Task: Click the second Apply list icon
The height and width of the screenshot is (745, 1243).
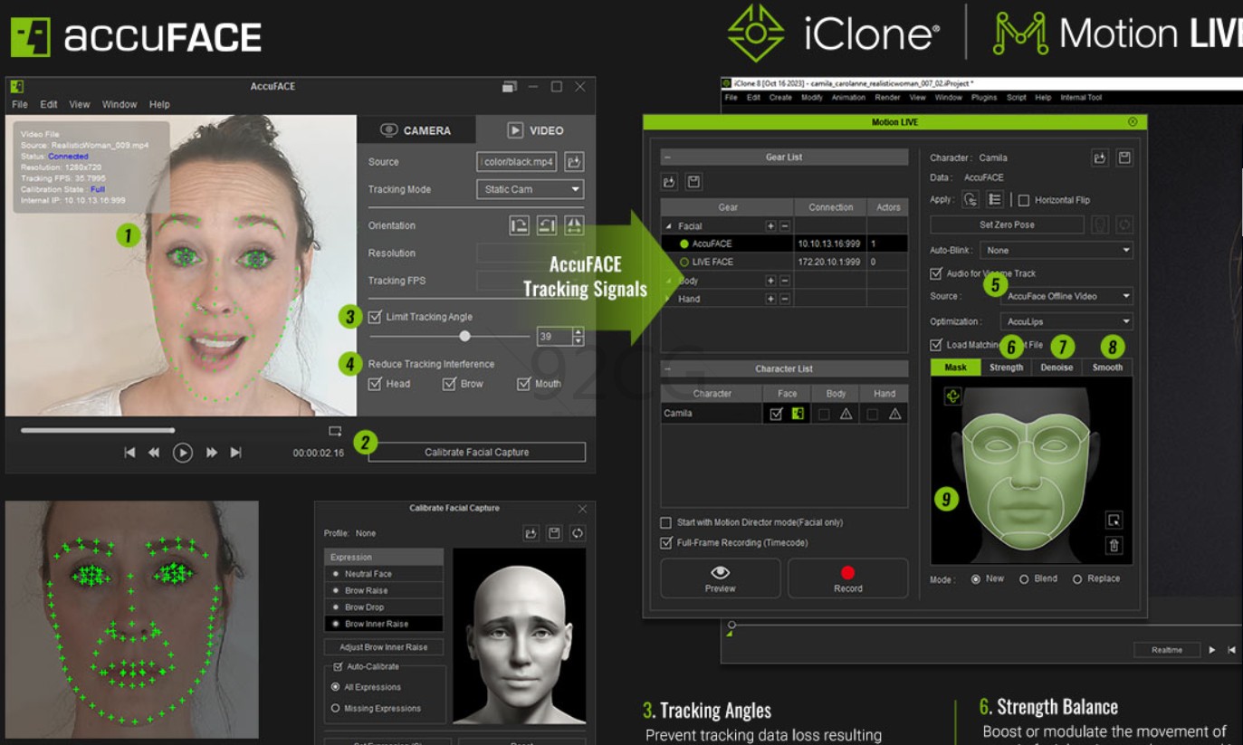Action: point(994,200)
